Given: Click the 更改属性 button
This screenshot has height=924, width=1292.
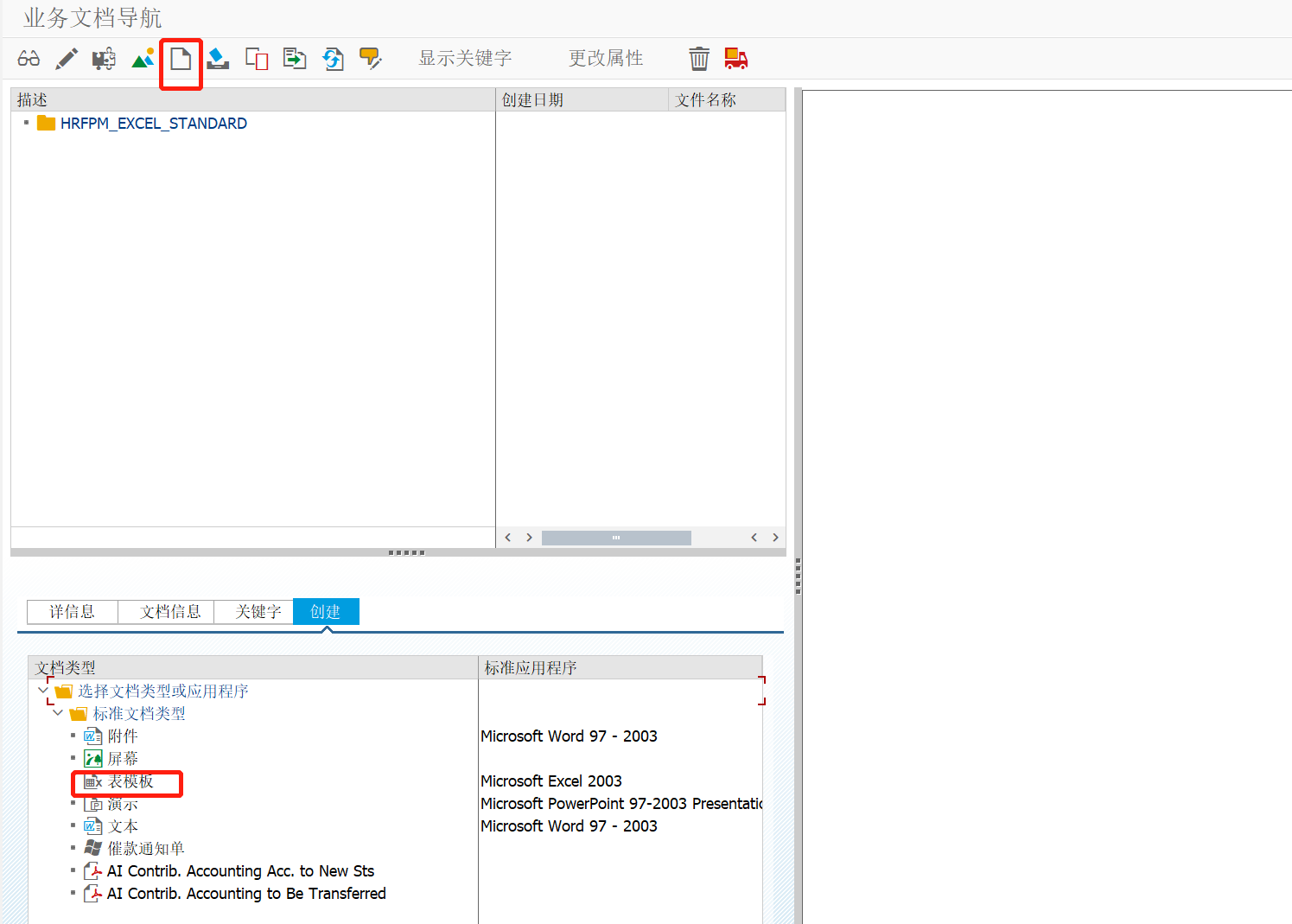Looking at the screenshot, I should (x=606, y=58).
